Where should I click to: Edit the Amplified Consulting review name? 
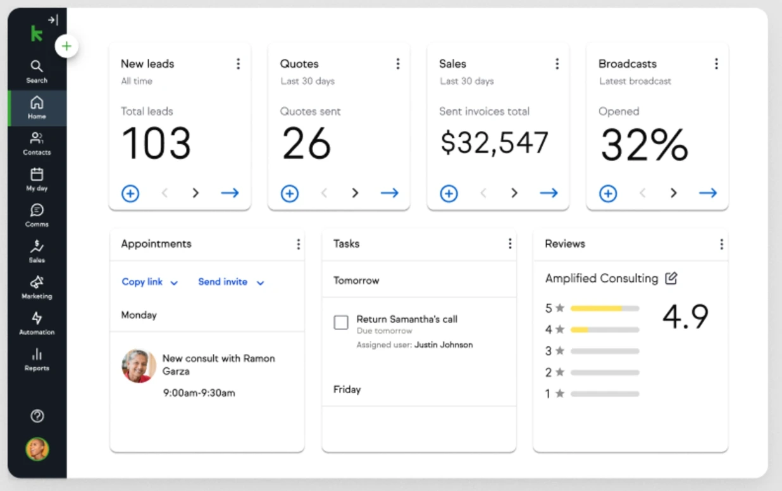pyautogui.click(x=671, y=278)
